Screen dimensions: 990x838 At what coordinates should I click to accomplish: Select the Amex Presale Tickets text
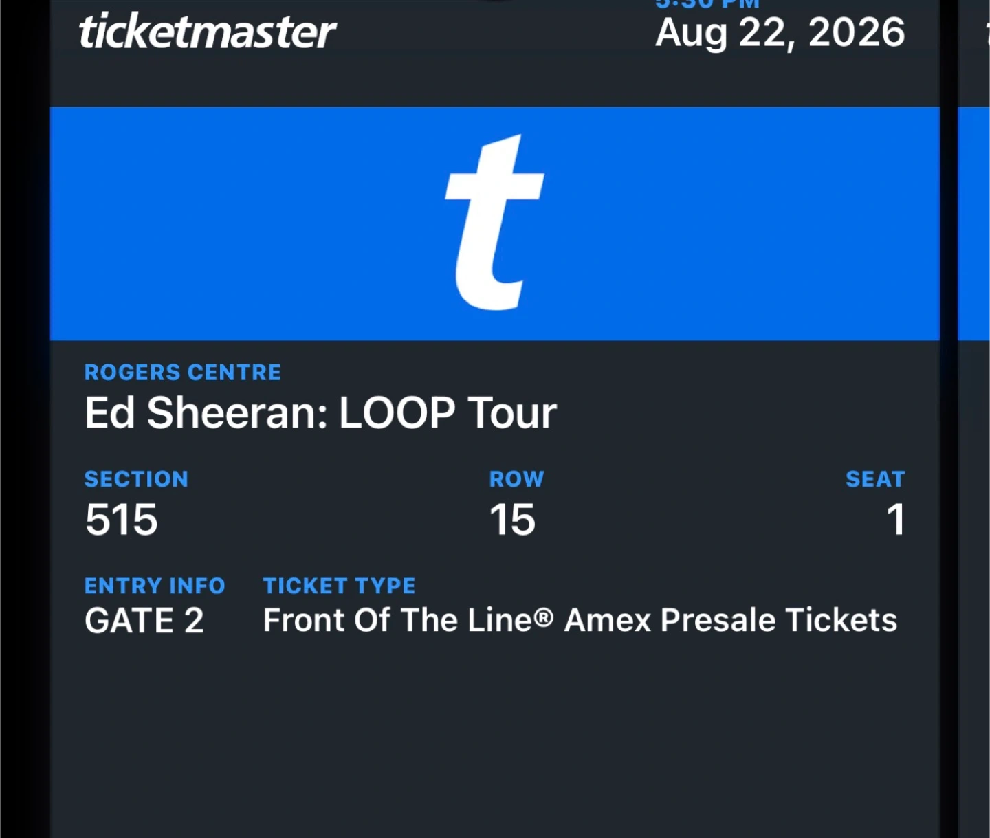pyautogui.click(x=730, y=621)
